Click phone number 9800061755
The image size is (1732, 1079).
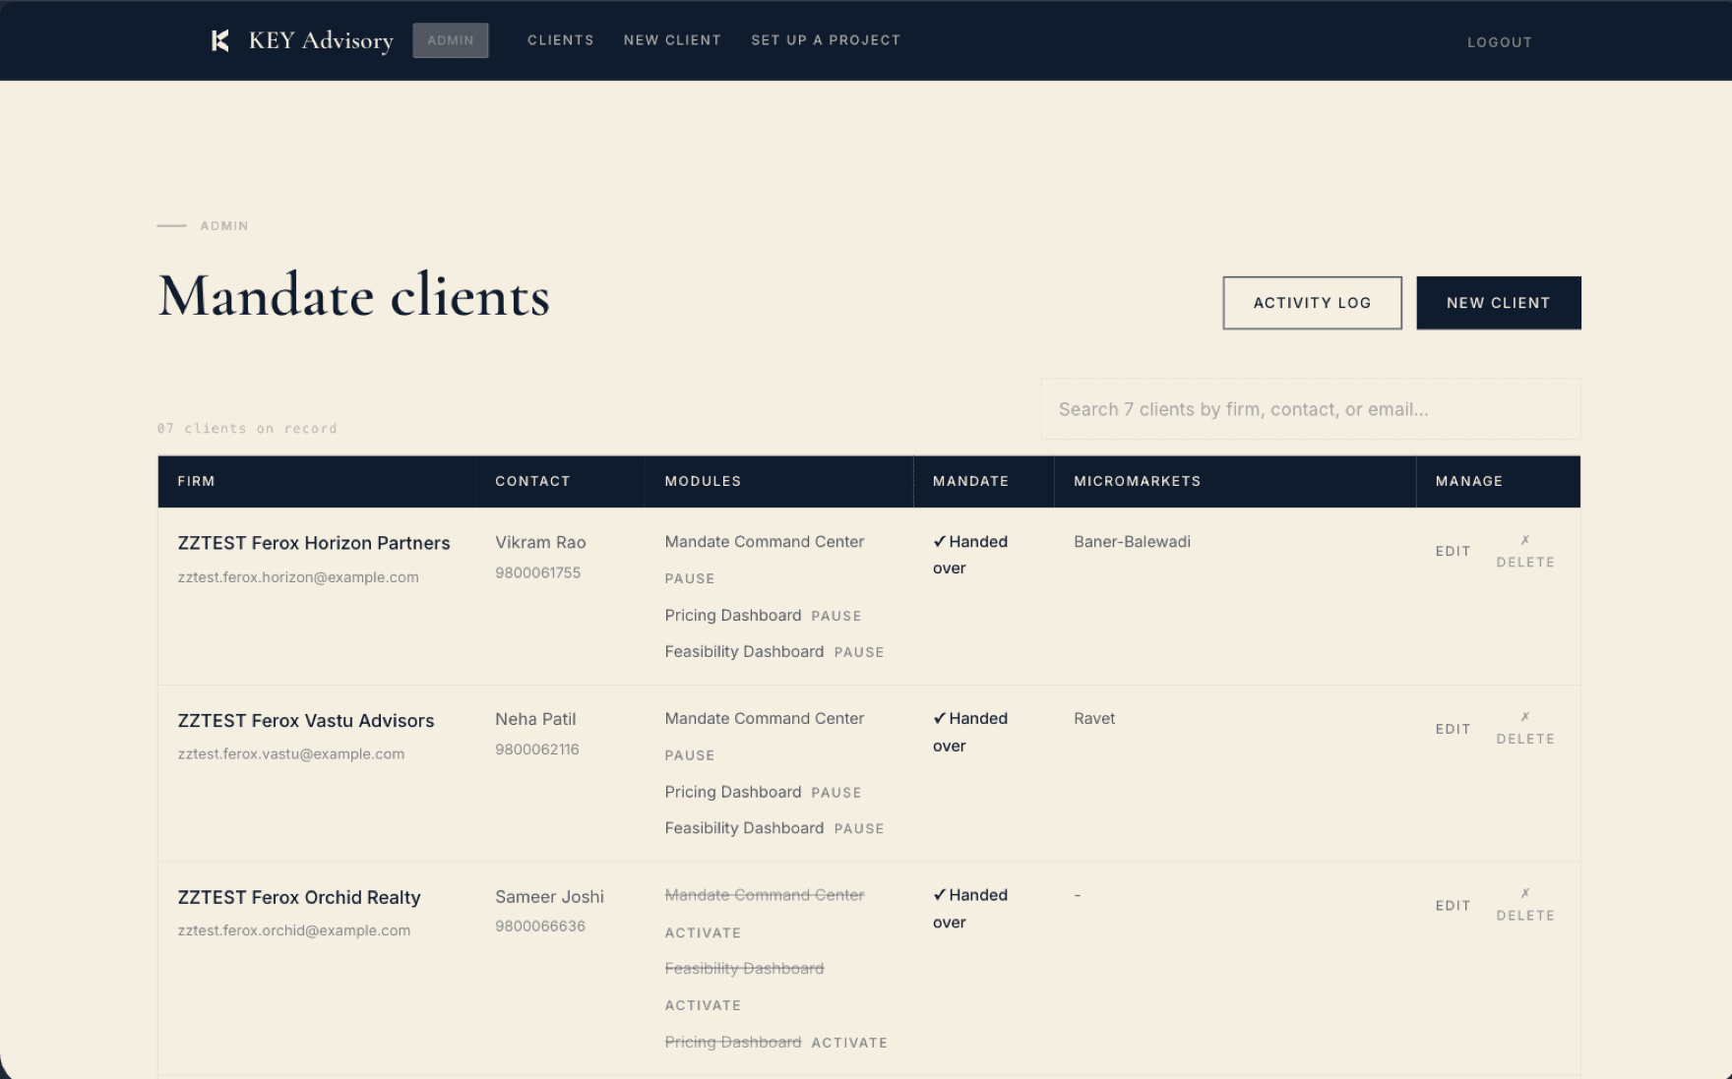coord(537,572)
